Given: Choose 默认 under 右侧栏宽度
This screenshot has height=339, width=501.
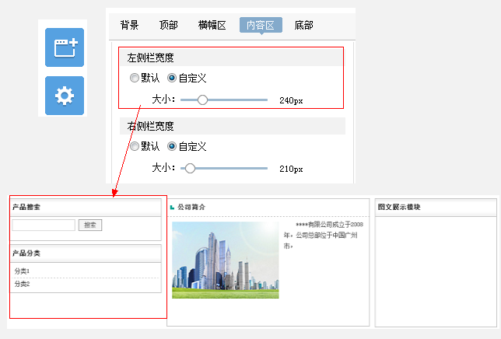Looking at the screenshot, I should point(135,146).
